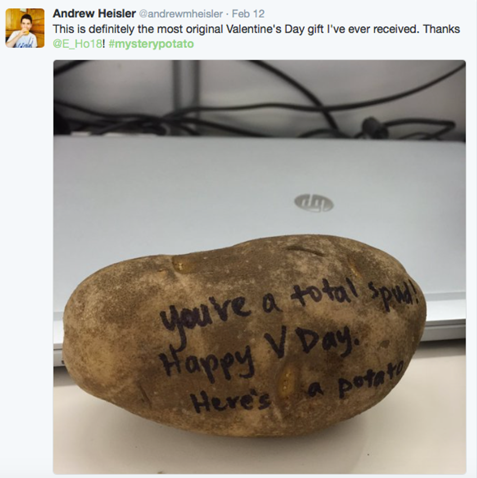Click the HP logo on the laptop in photo
Image resolution: width=477 pixels, height=478 pixels.
314,202
